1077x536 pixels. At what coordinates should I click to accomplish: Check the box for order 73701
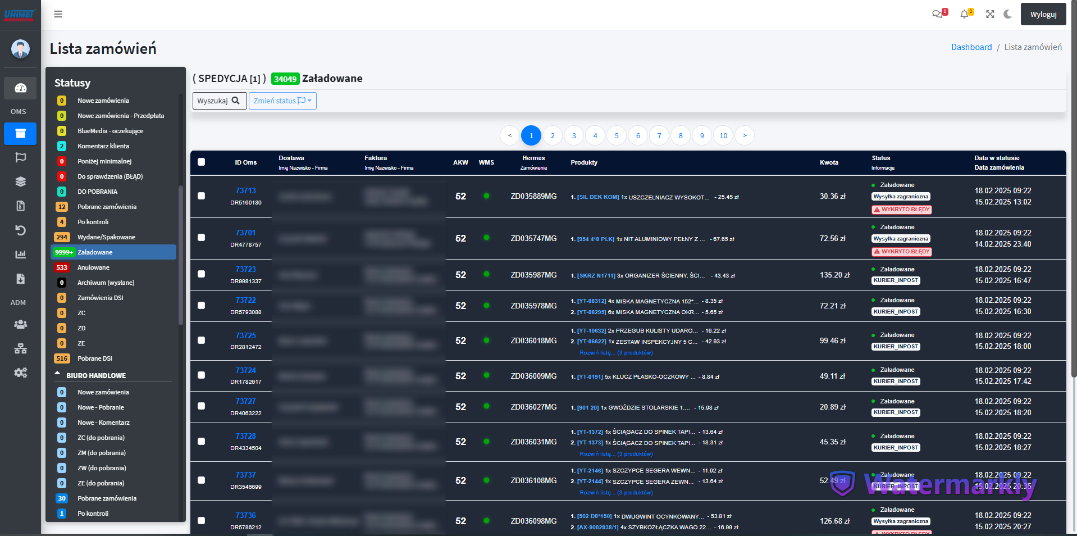201,237
